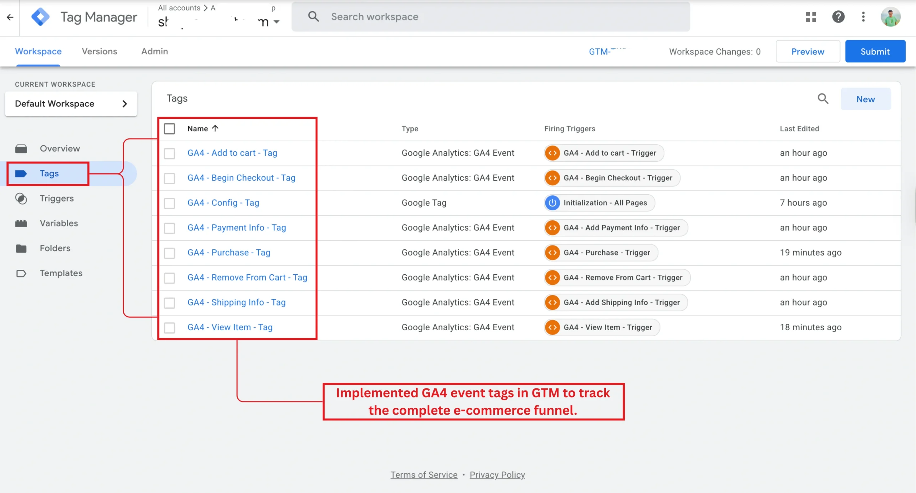The height and width of the screenshot is (493, 916).
Task: Open the three-dot more options menu
Action: click(x=863, y=17)
